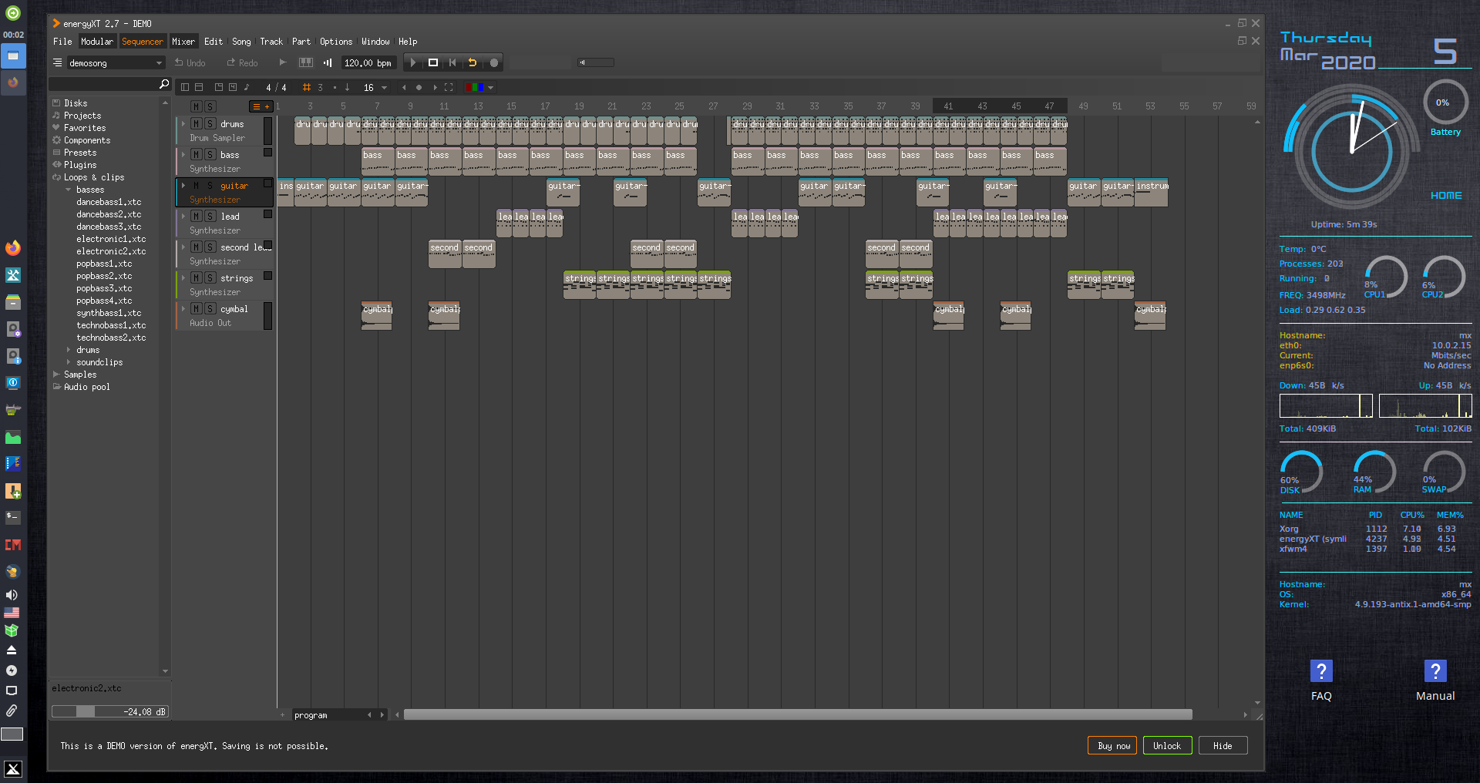The height and width of the screenshot is (783, 1480).
Task: Expand the guitar track
Action: pyautogui.click(x=183, y=186)
